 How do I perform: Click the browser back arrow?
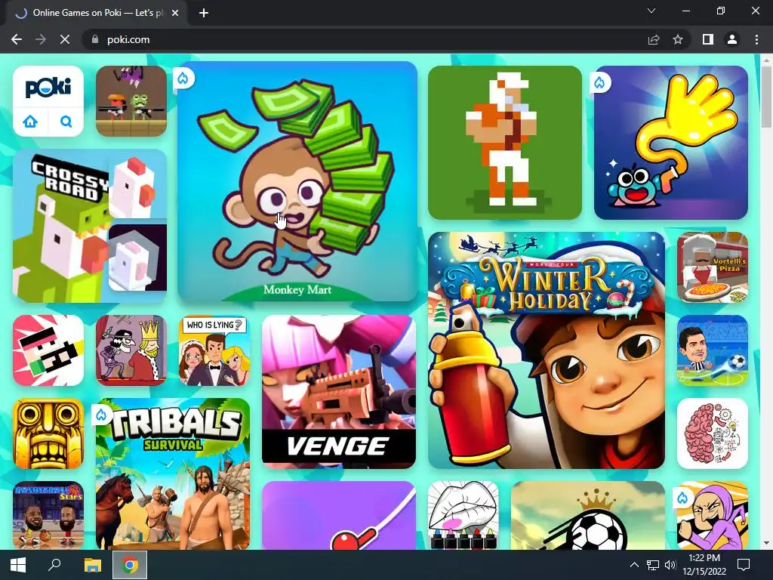(x=17, y=39)
